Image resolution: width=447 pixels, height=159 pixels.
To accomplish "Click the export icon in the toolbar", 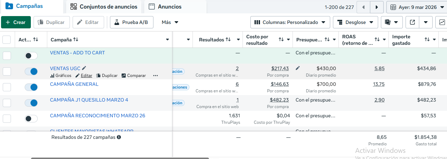I will 412,22.
